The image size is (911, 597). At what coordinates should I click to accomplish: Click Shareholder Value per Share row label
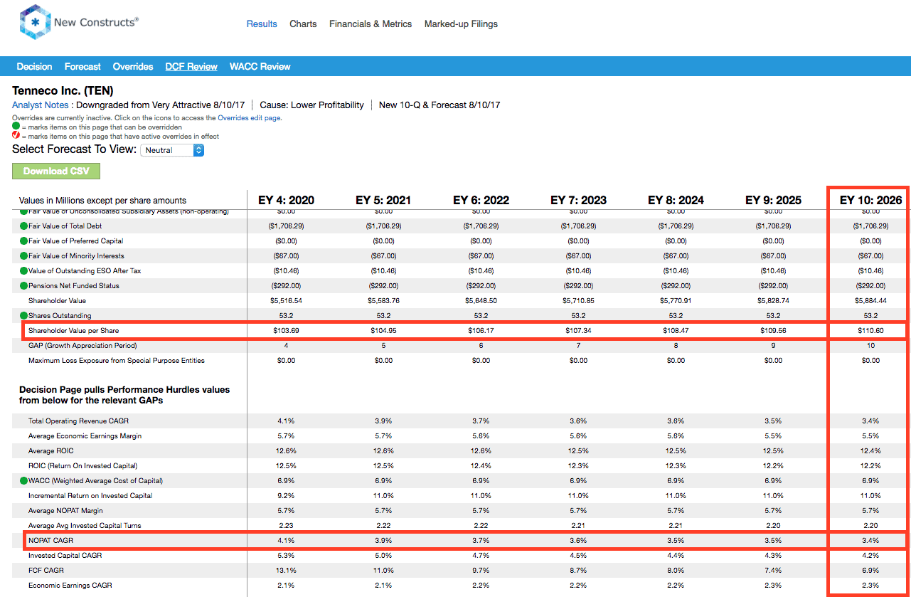pyautogui.click(x=74, y=331)
